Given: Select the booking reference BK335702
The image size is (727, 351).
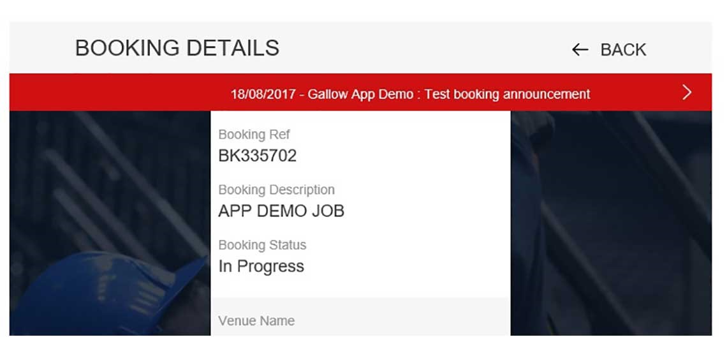Looking at the screenshot, I should coord(257,156).
